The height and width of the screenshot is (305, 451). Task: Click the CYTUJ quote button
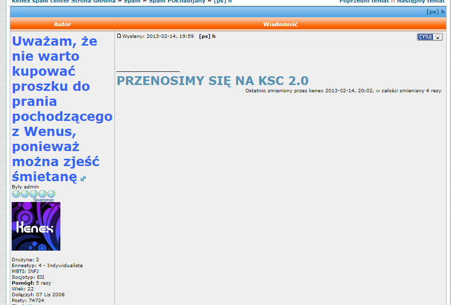click(430, 37)
